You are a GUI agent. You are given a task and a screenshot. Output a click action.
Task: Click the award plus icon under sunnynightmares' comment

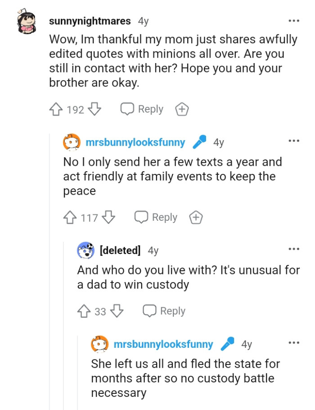tap(182, 109)
